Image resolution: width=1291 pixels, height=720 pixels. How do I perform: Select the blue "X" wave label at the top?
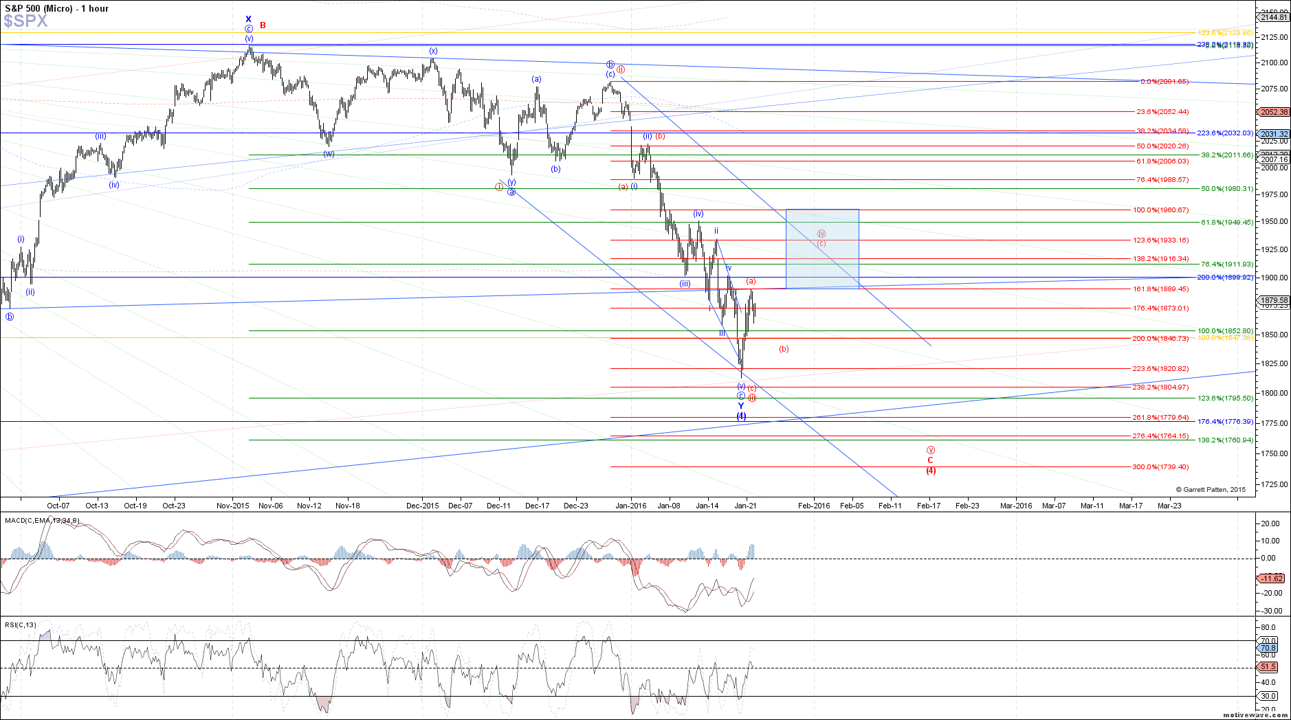[x=249, y=19]
